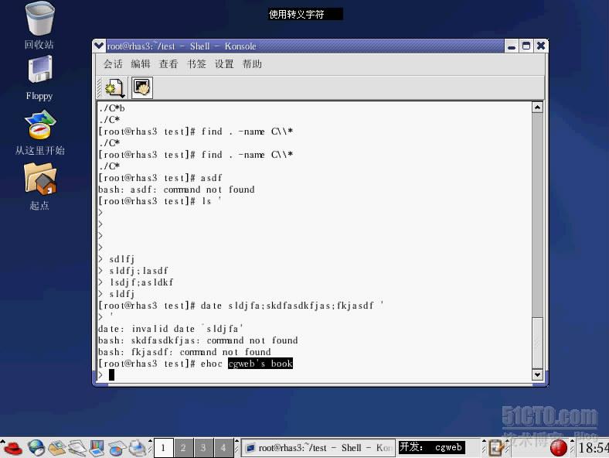Viewport: 609px width, 458px height.
Task: Select the Shell session tab icon
Action: pyautogui.click(x=142, y=87)
